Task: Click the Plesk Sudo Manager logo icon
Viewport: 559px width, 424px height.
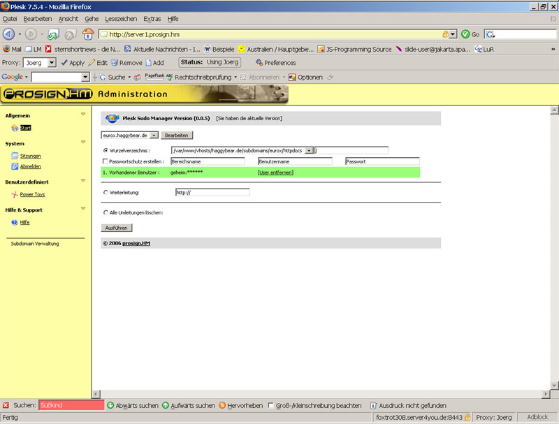Action: pyautogui.click(x=112, y=118)
